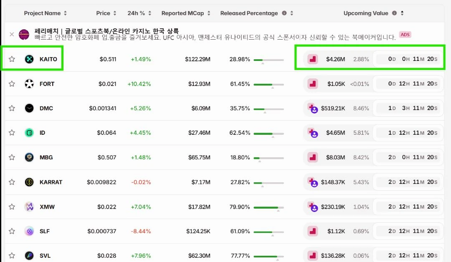Favorite KAITO with its star icon
This screenshot has height=262, width=451.
(x=12, y=59)
